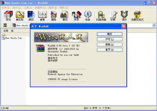The width and height of the screenshot is (157, 111).
Task: Launch the 向导 (Wizard) tool
Action: 76,16
